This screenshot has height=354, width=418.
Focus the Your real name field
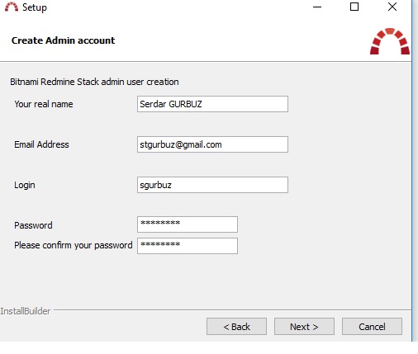[x=212, y=104]
